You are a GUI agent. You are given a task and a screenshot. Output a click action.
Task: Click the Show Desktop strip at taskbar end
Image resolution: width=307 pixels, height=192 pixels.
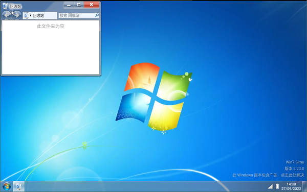304,186
